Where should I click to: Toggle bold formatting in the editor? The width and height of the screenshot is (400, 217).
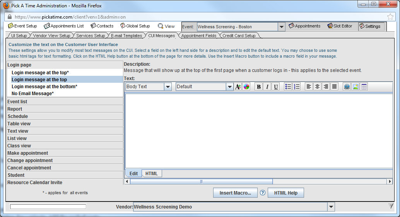point(258,87)
